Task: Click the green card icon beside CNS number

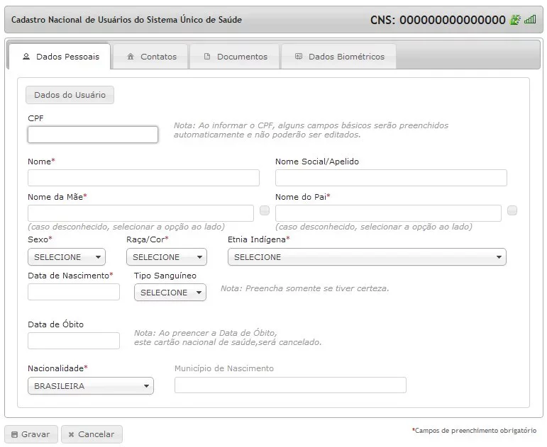Action: pyautogui.click(x=515, y=20)
